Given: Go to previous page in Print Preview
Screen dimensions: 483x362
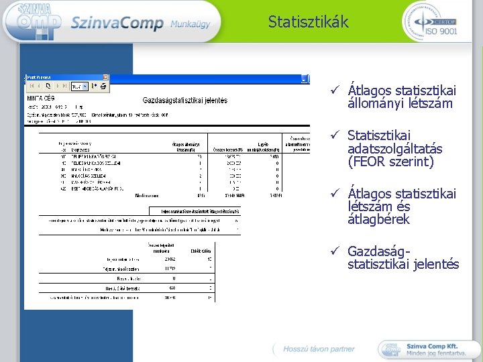Looking at the screenshot, I should (39, 86).
